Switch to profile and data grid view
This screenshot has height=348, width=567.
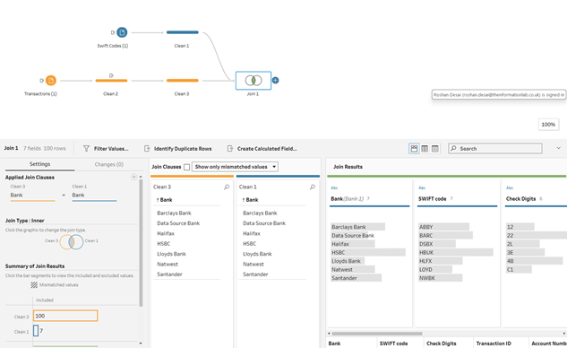coord(414,149)
